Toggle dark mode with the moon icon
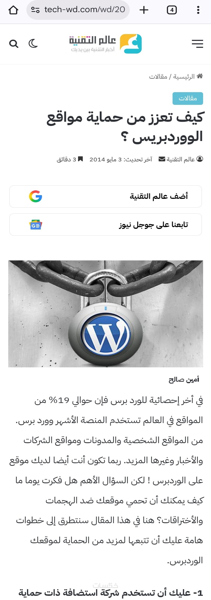 pyautogui.click(x=33, y=44)
